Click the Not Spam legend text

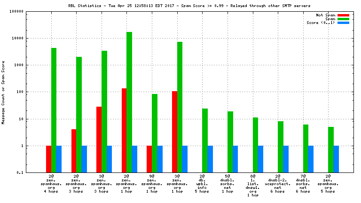point(326,15)
